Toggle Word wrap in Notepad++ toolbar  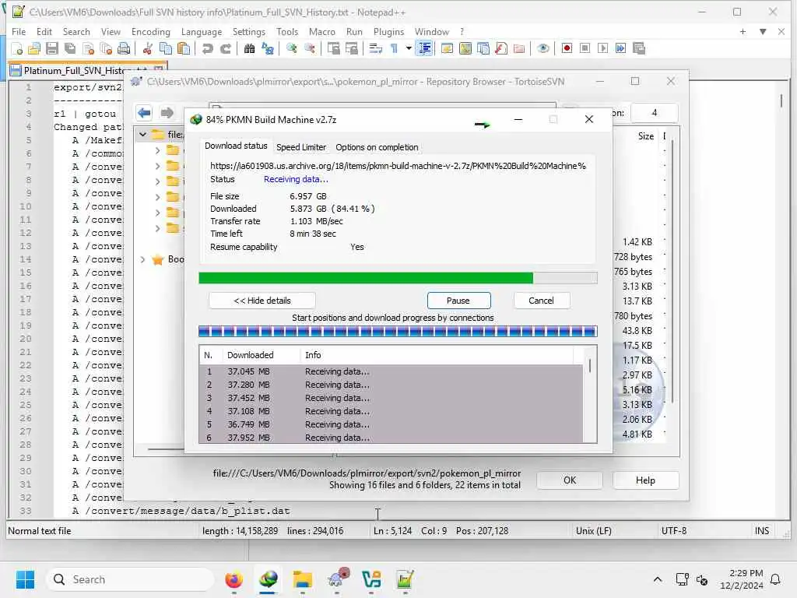[x=376, y=49]
